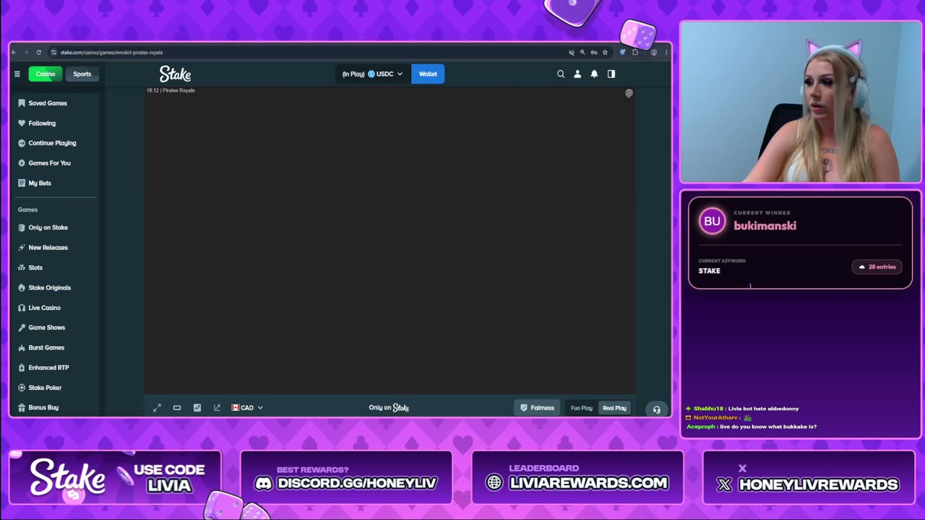Click the Stake Poker chip icon
925x520 pixels.
pos(22,388)
